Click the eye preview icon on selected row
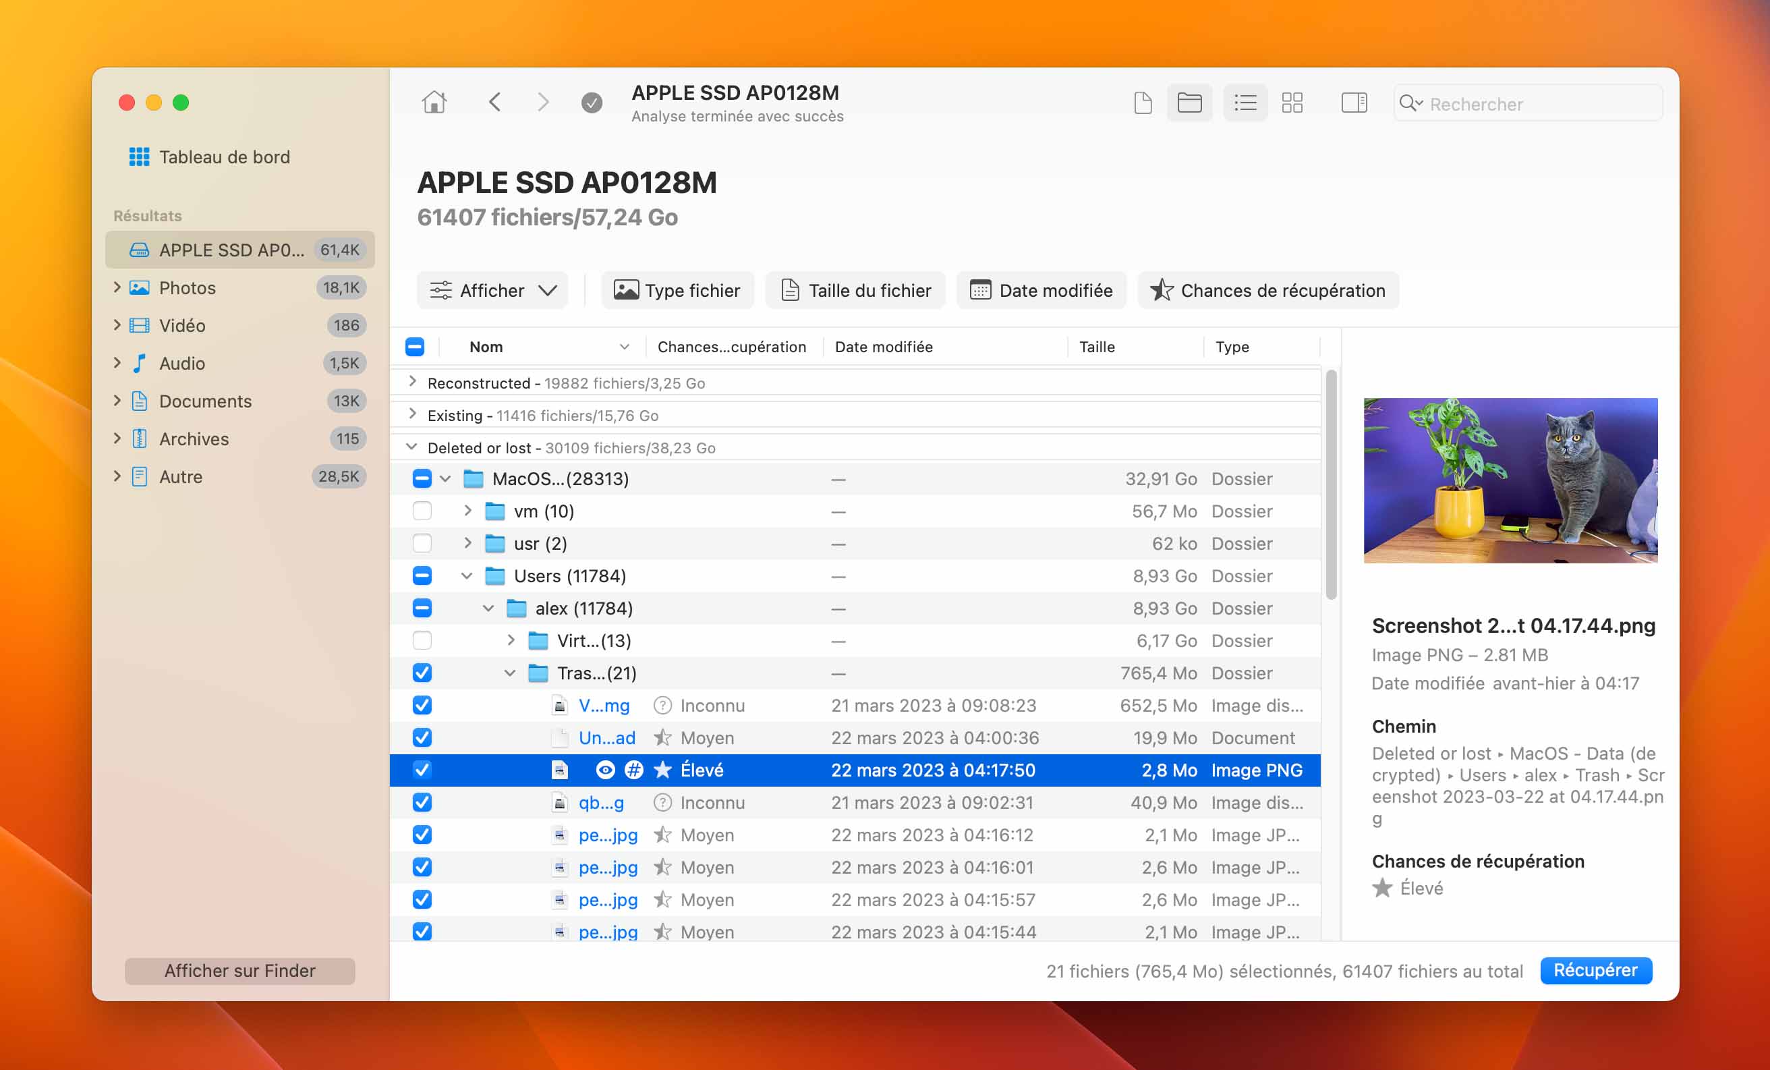The image size is (1770, 1070). point(606,770)
